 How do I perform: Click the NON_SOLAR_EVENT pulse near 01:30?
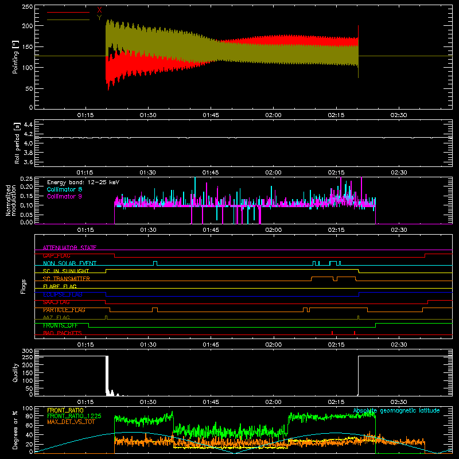(155, 263)
